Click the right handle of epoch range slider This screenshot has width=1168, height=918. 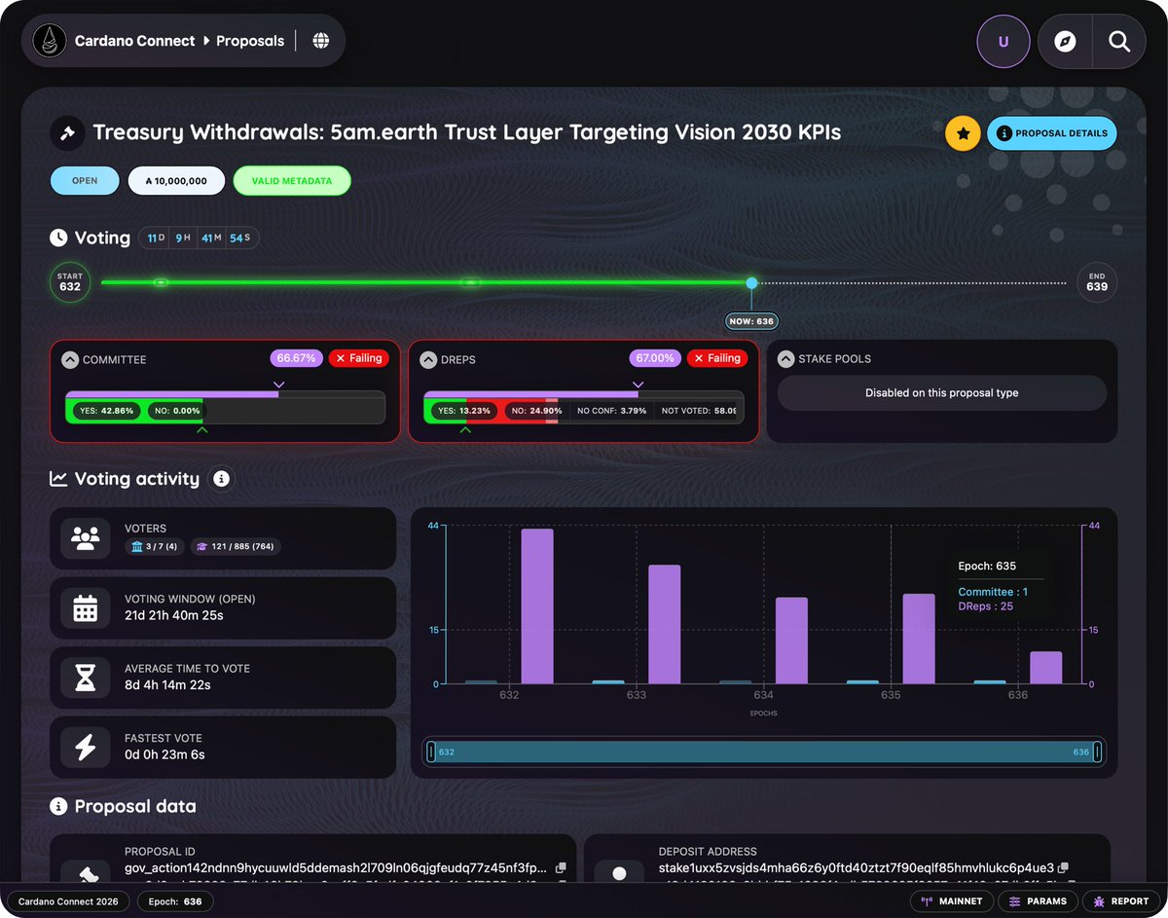coord(1097,752)
